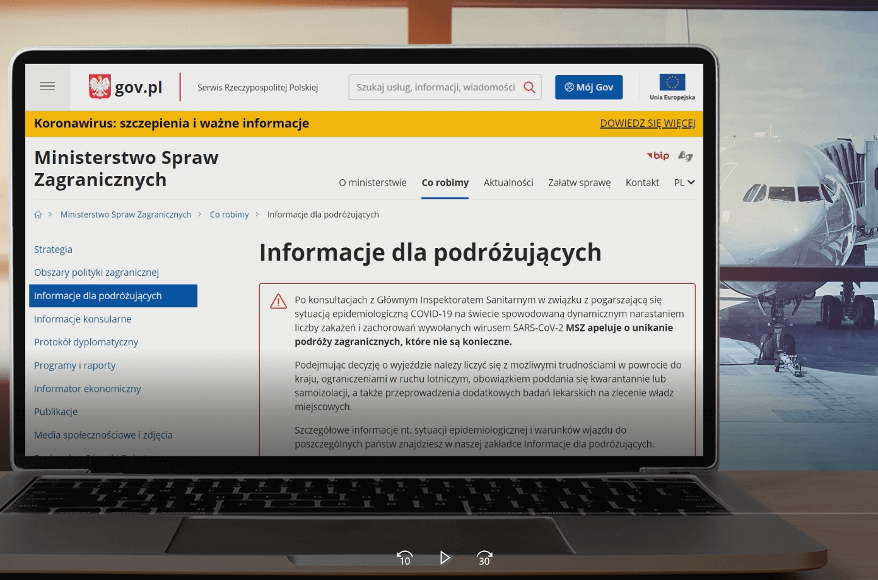Viewport: 878px width, 580px height.
Task: Follow the DOWIEDZ SIĘ WIĘCEJ link
Action: coord(647,123)
